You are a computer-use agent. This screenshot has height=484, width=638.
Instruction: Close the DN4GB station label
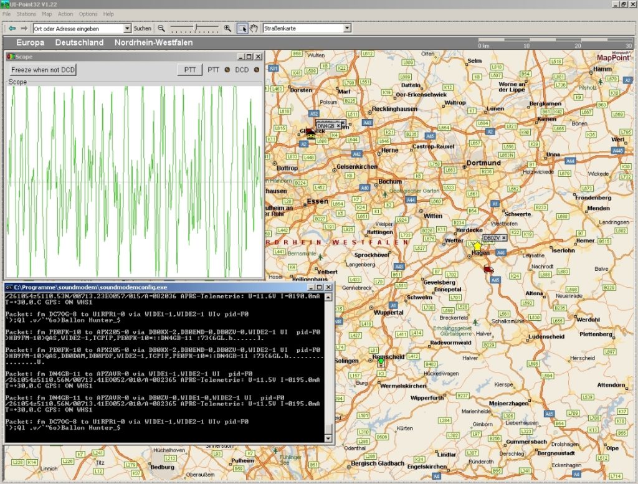tap(338, 126)
